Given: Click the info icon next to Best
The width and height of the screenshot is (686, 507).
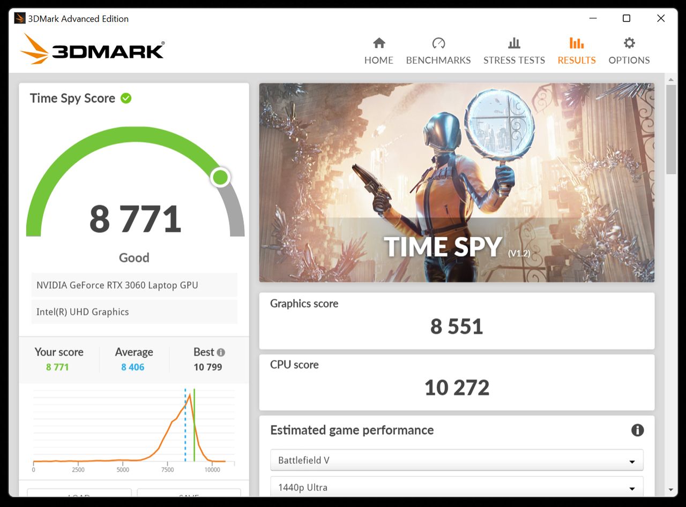Looking at the screenshot, I should coord(221,352).
